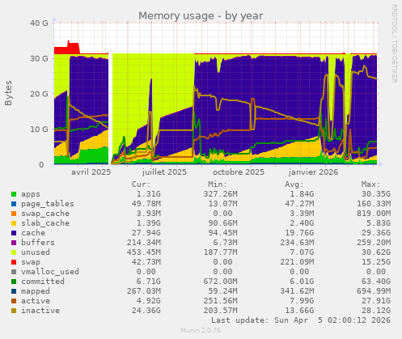Click the mapped legend color swatch

[x=14, y=291]
